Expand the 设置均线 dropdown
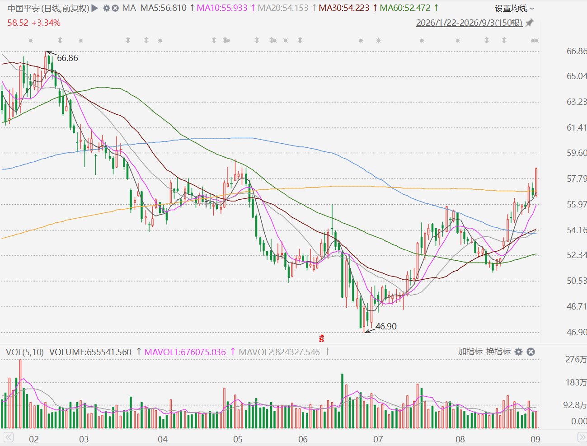 (x=514, y=9)
